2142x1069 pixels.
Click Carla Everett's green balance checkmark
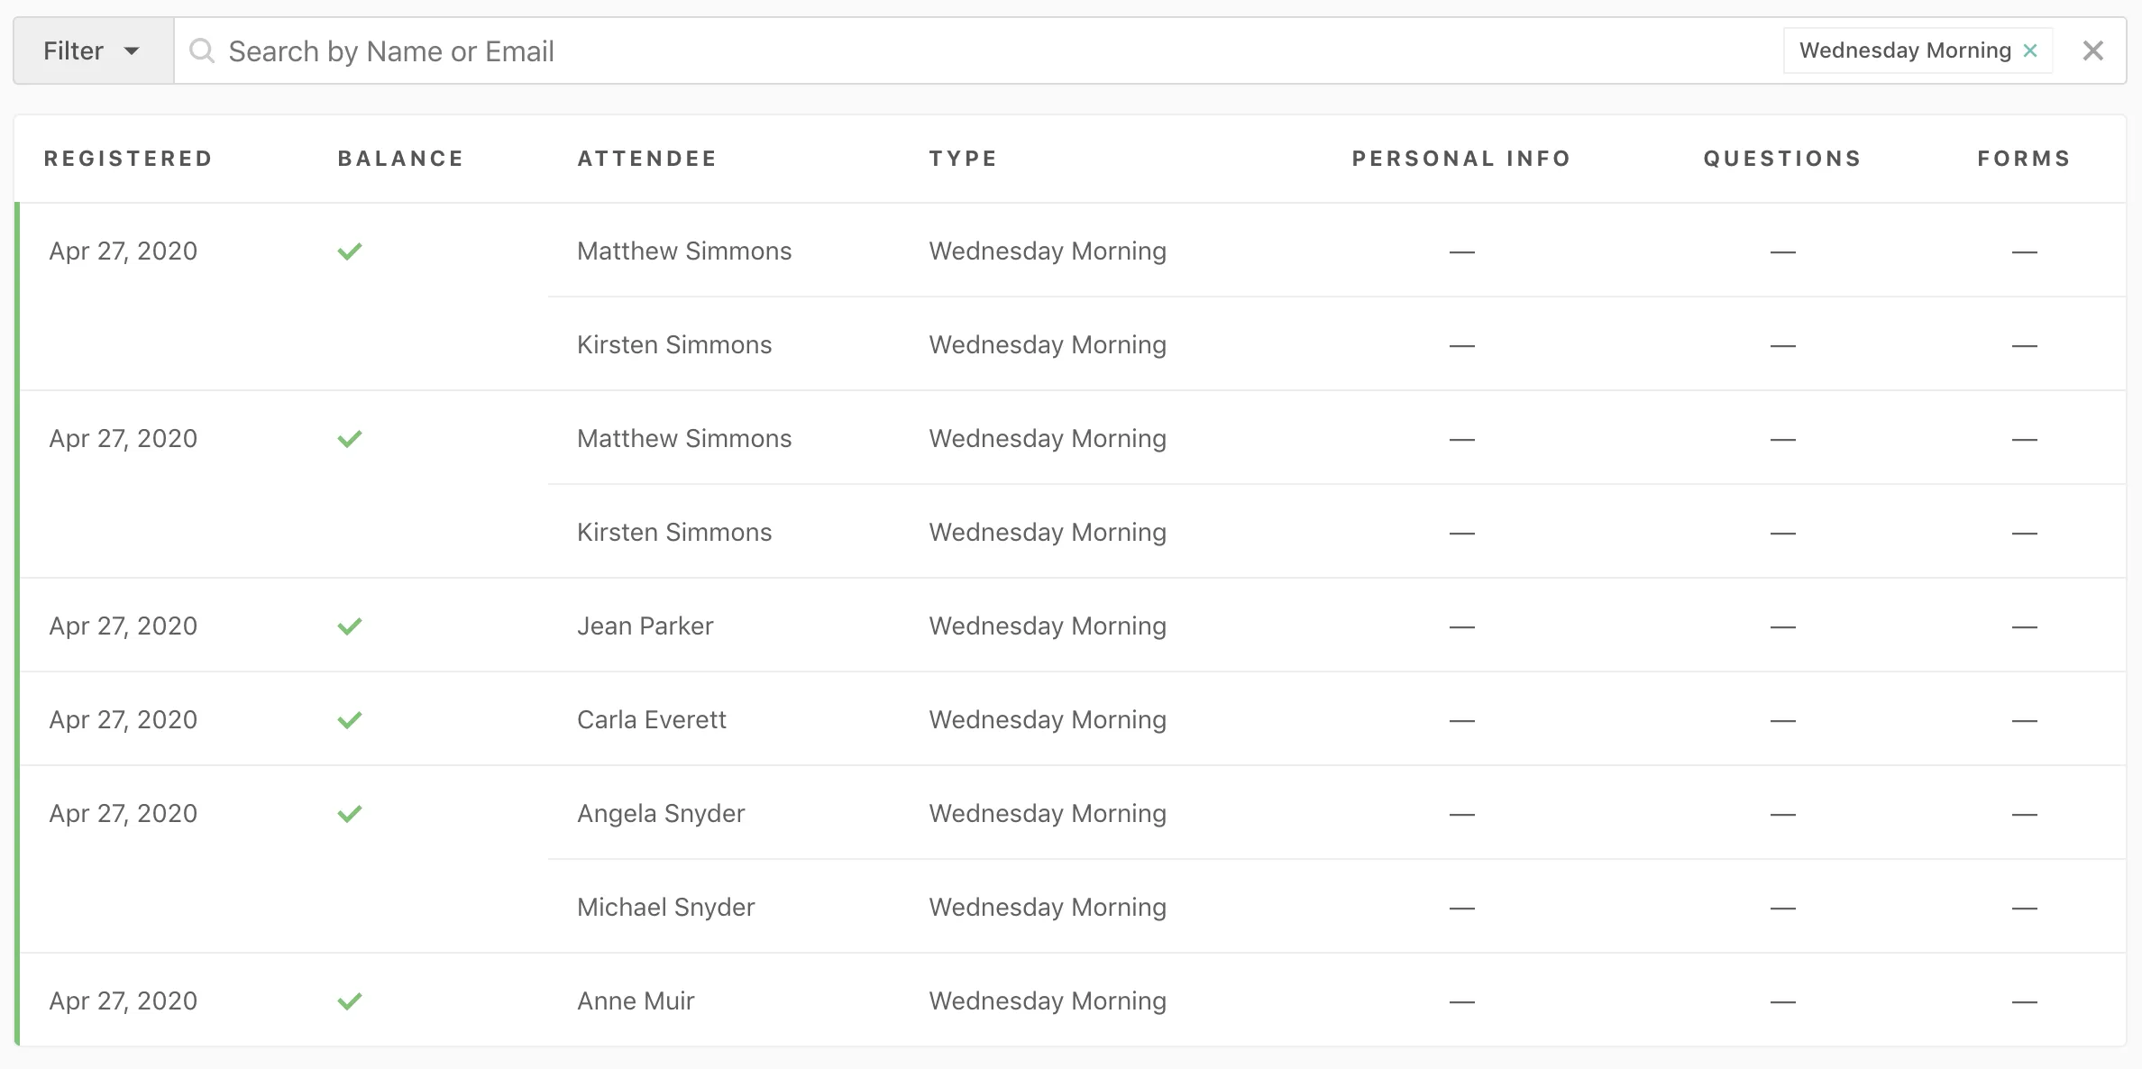(x=350, y=720)
